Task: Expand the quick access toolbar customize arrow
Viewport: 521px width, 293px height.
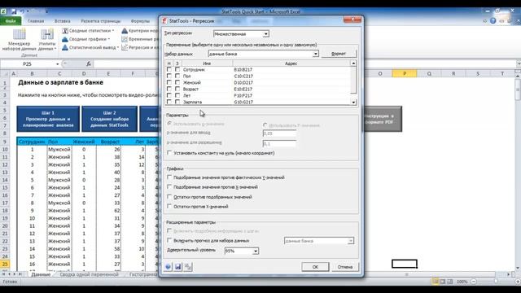Action: tap(46, 11)
